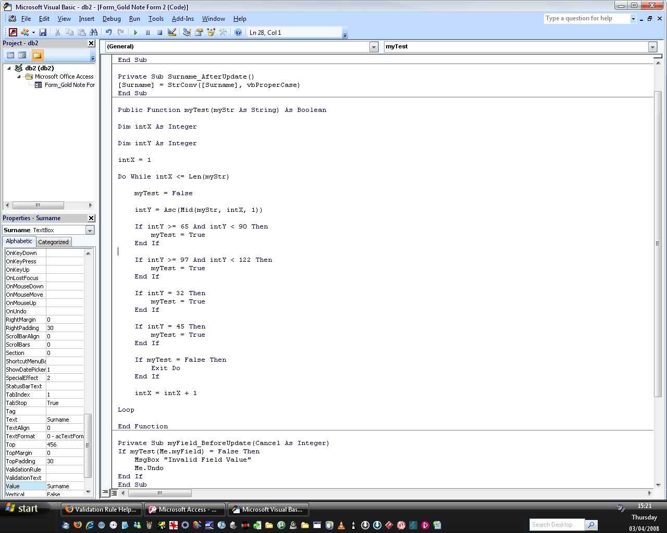Image resolution: width=667 pixels, height=533 pixels.
Task: Select the ValidationRule property row
Action: (44, 469)
